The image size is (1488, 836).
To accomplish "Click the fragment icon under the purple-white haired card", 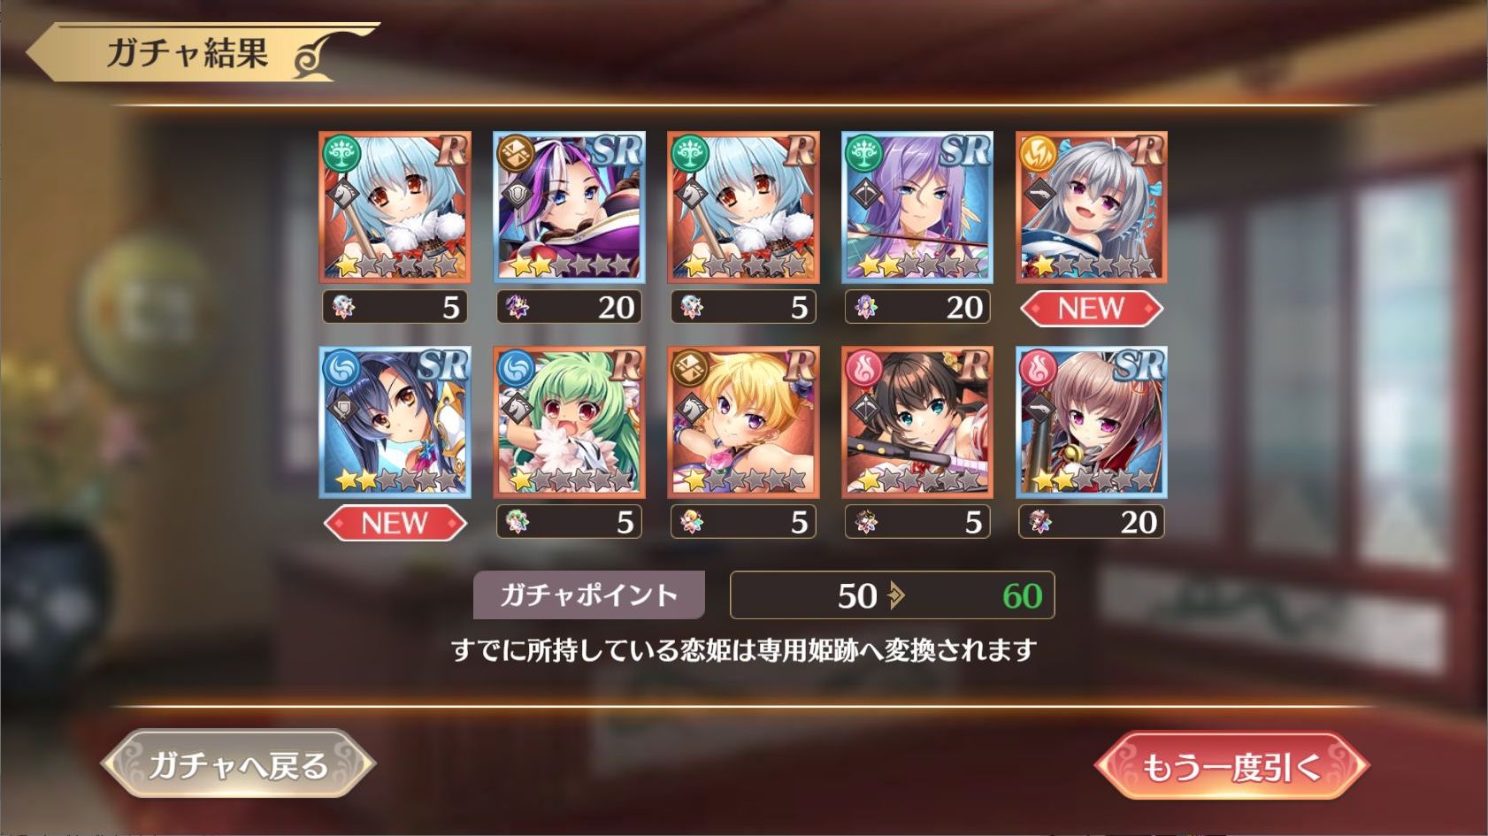I will pos(517,307).
